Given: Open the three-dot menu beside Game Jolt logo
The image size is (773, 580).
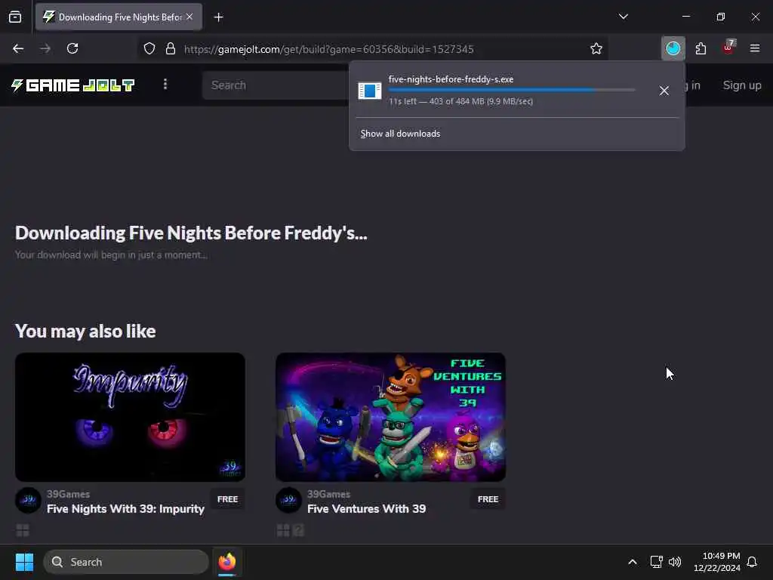Looking at the screenshot, I should point(165,85).
